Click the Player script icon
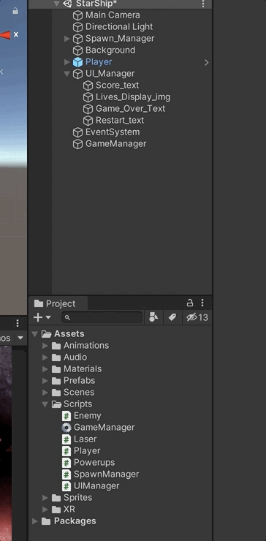The height and width of the screenshot is (541, 266). tap(66, 451)
